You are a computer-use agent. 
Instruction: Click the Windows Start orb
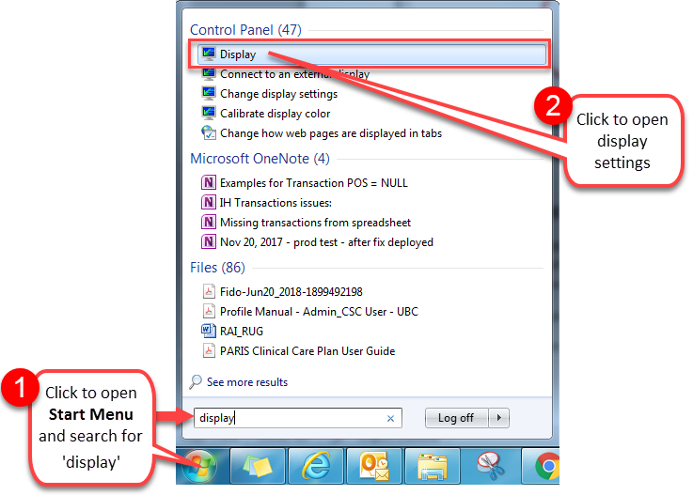198,467
